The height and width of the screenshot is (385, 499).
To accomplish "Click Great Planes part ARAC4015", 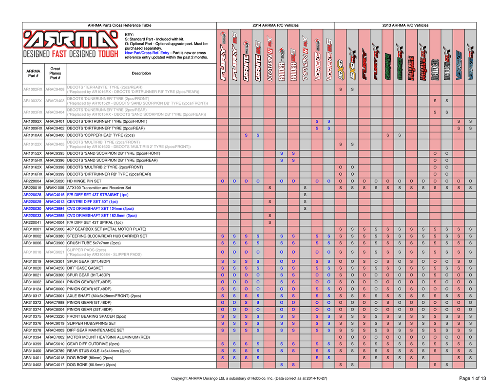I will pos(55,195).
